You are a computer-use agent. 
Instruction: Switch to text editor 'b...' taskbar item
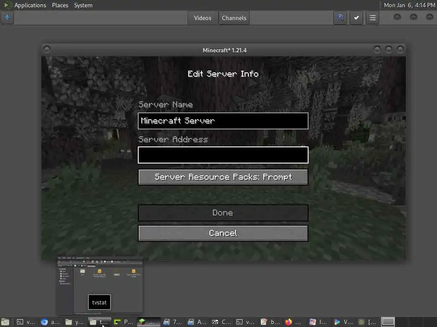tap(270, 322)
